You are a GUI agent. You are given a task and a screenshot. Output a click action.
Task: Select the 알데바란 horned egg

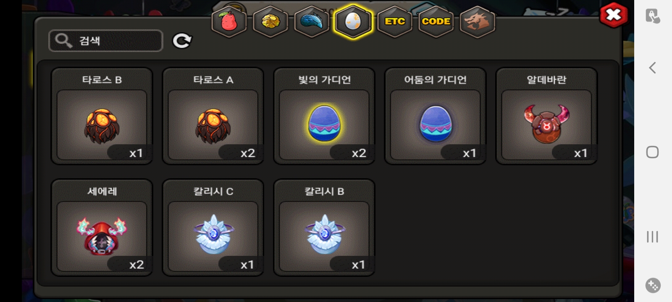tap(546, 116)
